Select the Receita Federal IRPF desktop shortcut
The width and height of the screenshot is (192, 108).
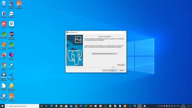tap(4, 77)
